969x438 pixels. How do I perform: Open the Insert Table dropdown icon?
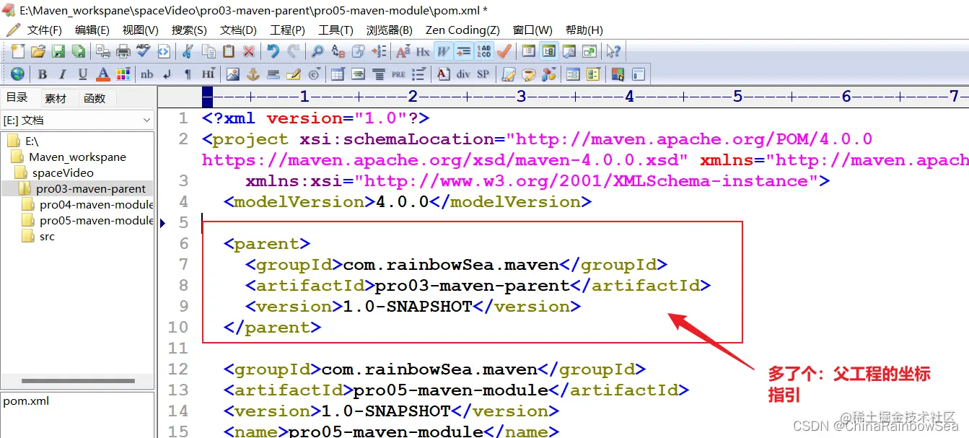338,74
